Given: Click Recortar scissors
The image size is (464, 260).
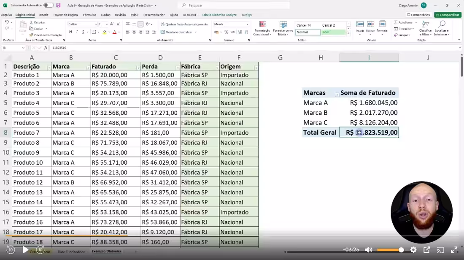Looking at the screenshot, I should 37,22.
